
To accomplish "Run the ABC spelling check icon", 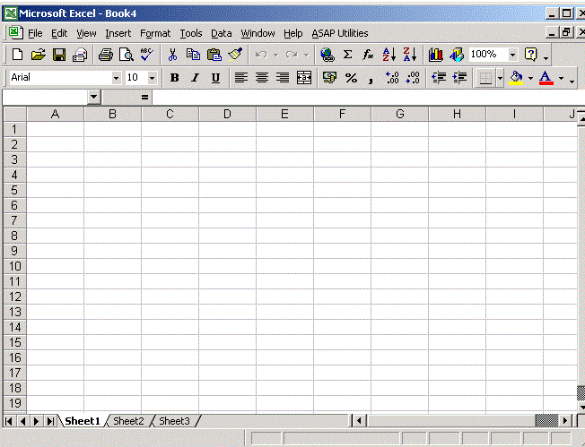I will (146, 55).
